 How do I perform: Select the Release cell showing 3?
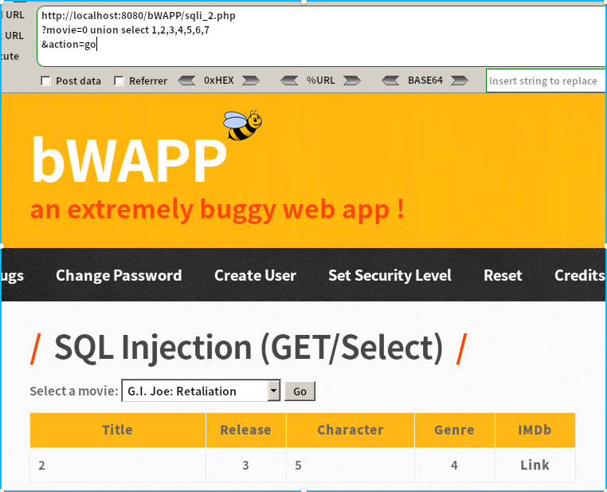tap(246, 465)
